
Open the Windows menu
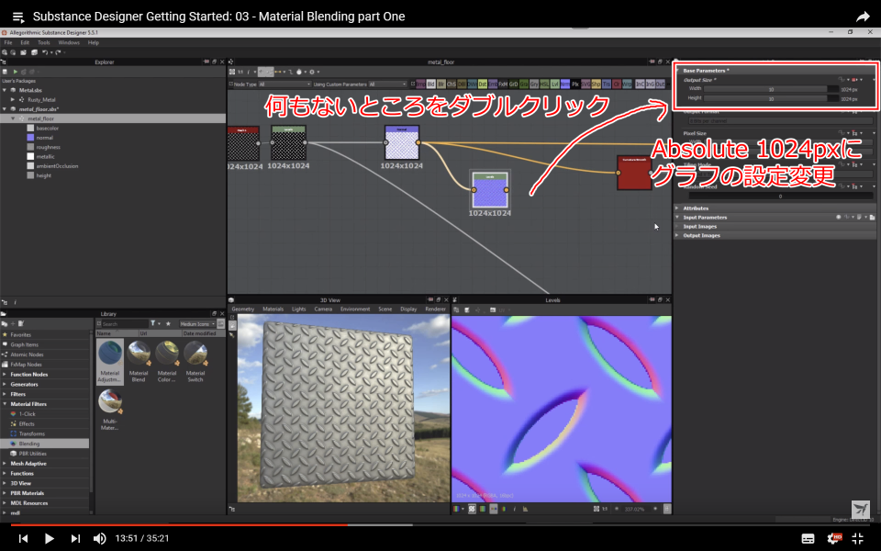click(69, 42)
